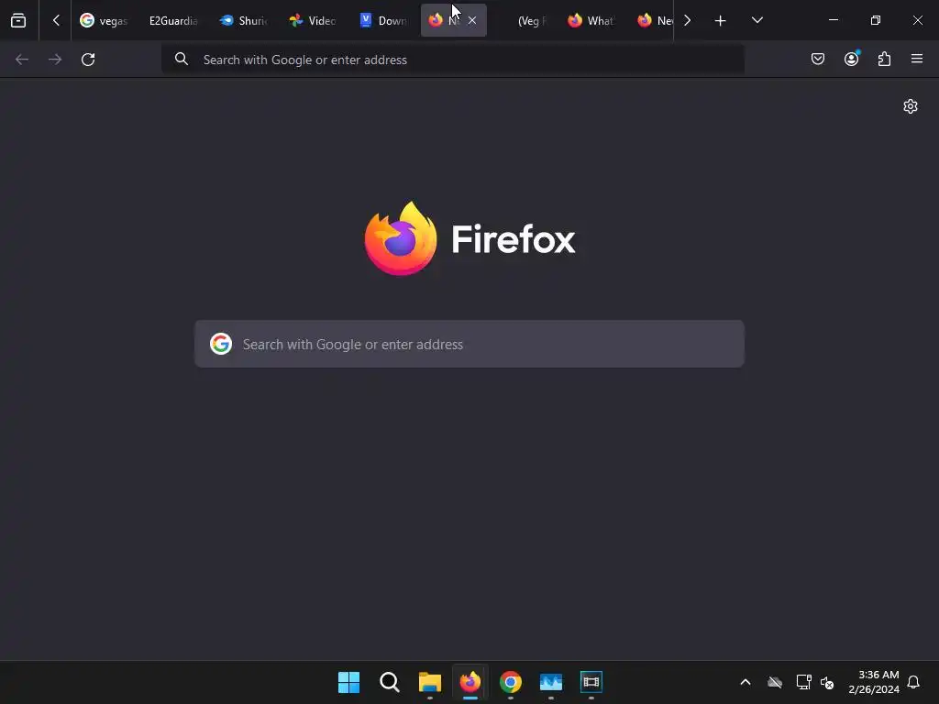Screen dimensions: 939x704
Task: Open Windows taskbar search
Action: pos(390,682)
